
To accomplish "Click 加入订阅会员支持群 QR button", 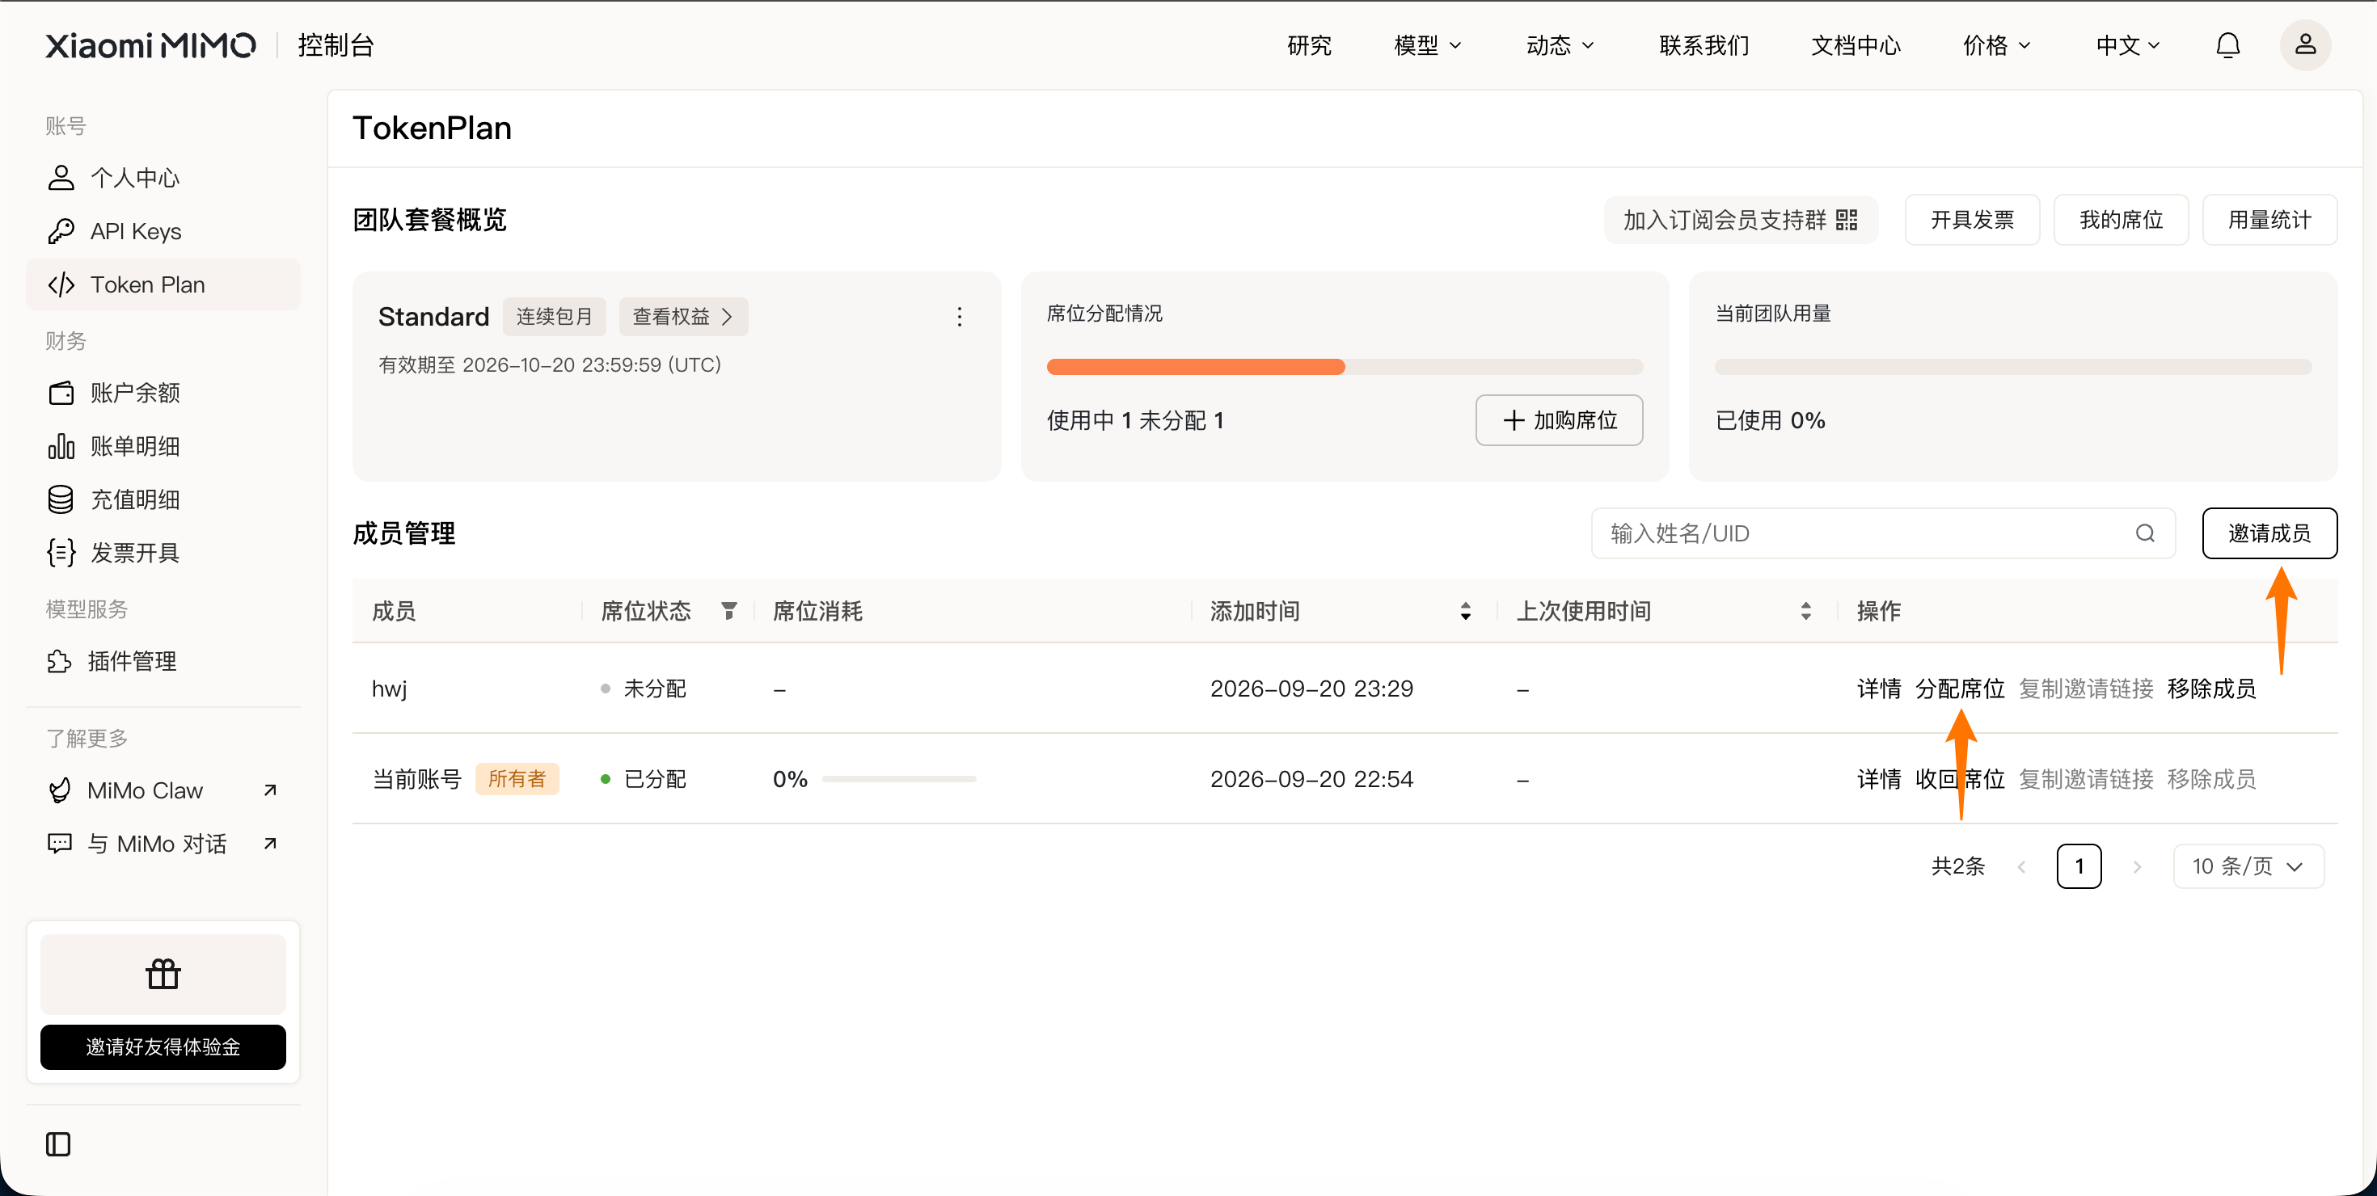I will click(1740, 220).
